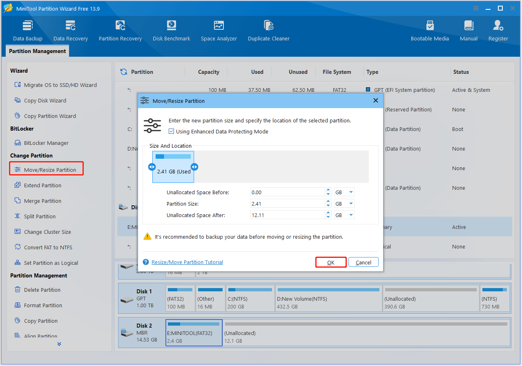
Task: Launch Duplicate Cleaner
Action: [x=269, y=31]
